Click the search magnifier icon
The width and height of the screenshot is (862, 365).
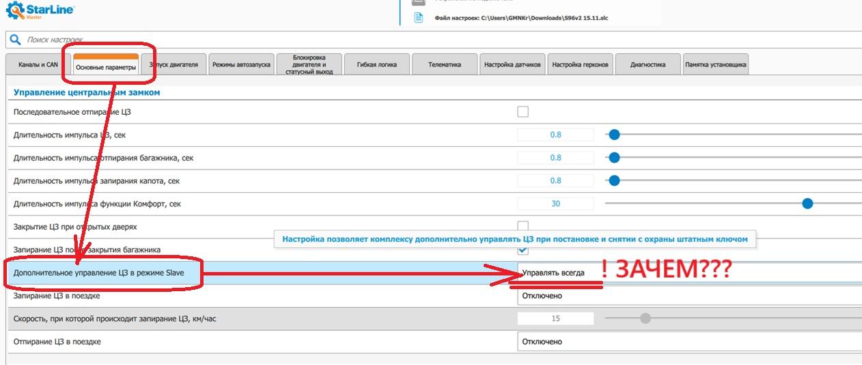click(15, 40)
